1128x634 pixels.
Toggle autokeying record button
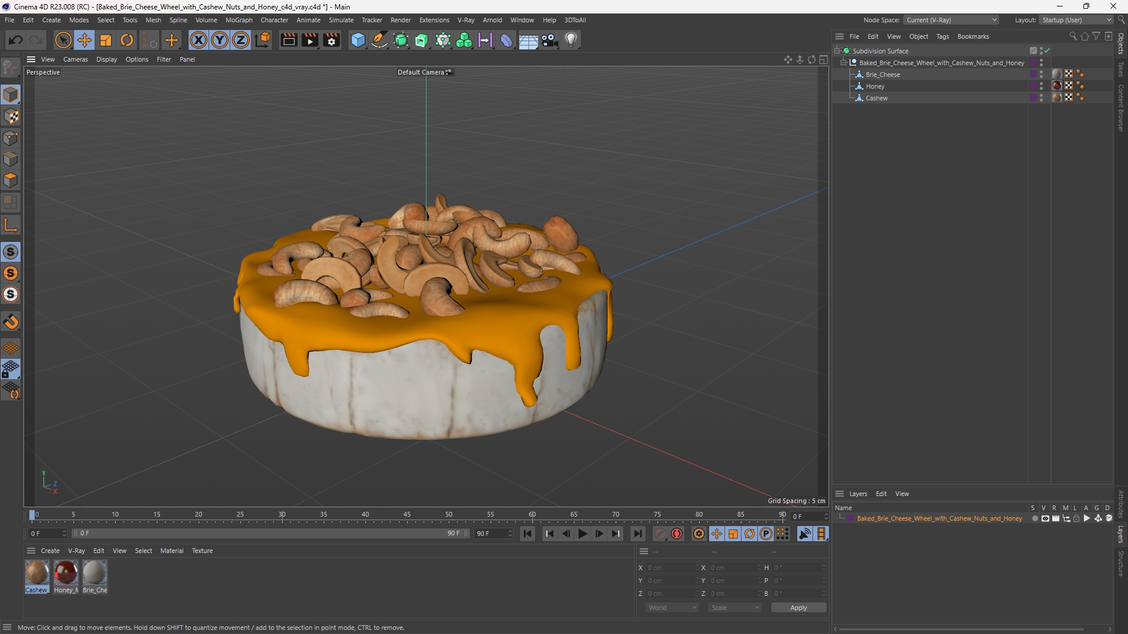click(677, 534)
